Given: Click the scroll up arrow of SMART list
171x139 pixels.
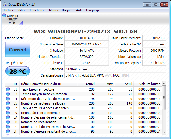Looking at the screenshot, I should point(164,83).
